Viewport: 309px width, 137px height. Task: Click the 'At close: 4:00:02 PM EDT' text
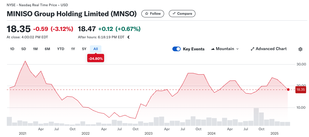(x=27, y=37)
